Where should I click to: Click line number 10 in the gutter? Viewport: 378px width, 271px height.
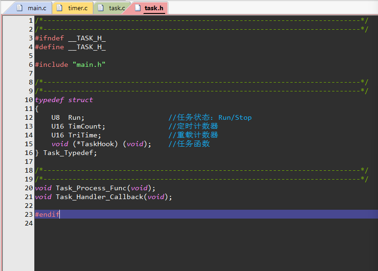(x=29, y=100)
